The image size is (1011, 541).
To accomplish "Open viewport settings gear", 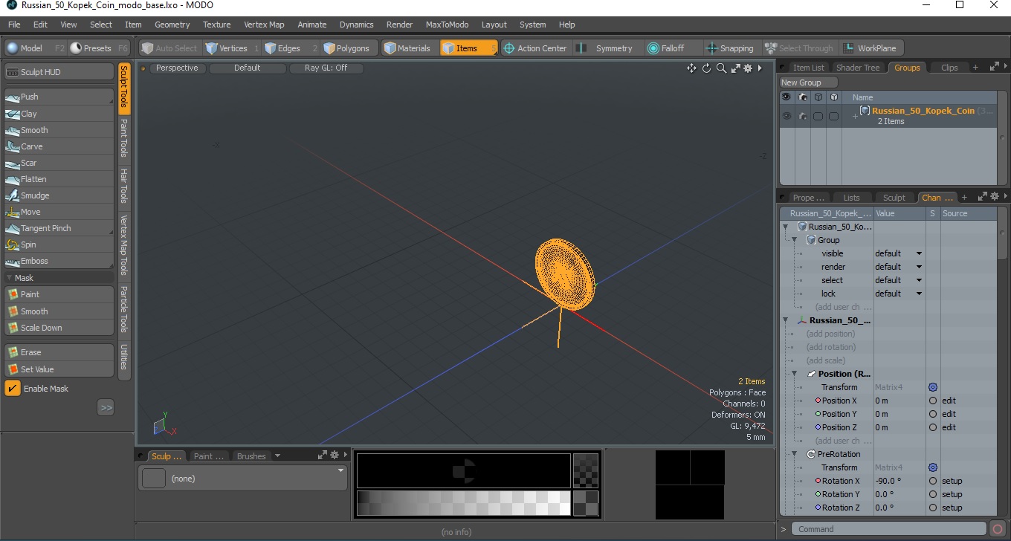I will [748, 68].
